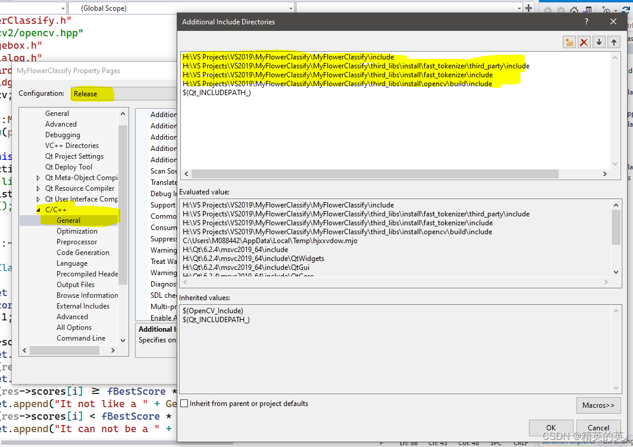Sync Solution Explorer with active document
Screen dimensions: 633x447
[x=626, y=10]
